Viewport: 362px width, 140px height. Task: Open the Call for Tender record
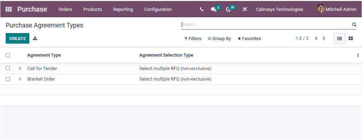point(42,69)
